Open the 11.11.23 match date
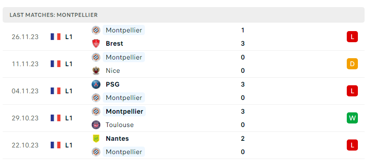 coord(25,64)
